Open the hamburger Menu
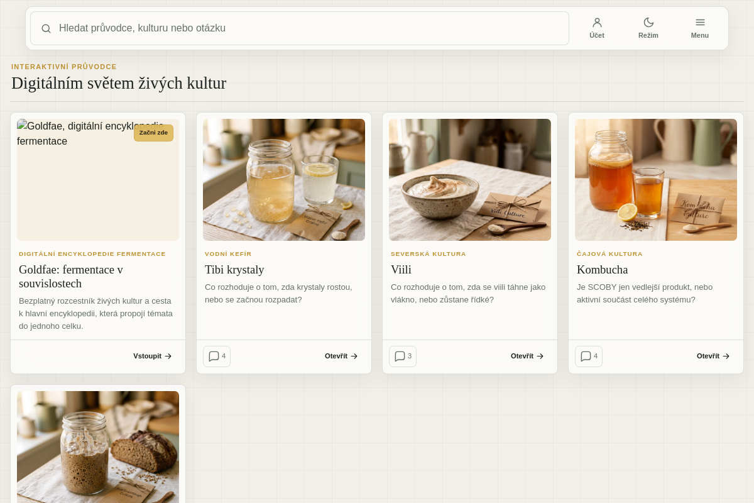 [700, 28]
